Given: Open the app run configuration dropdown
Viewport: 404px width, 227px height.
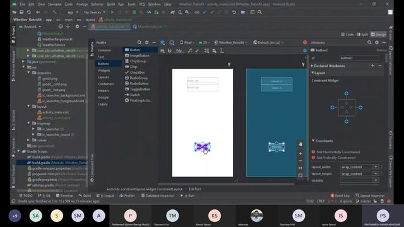Looking at the screenshot, I should [69, 12].
